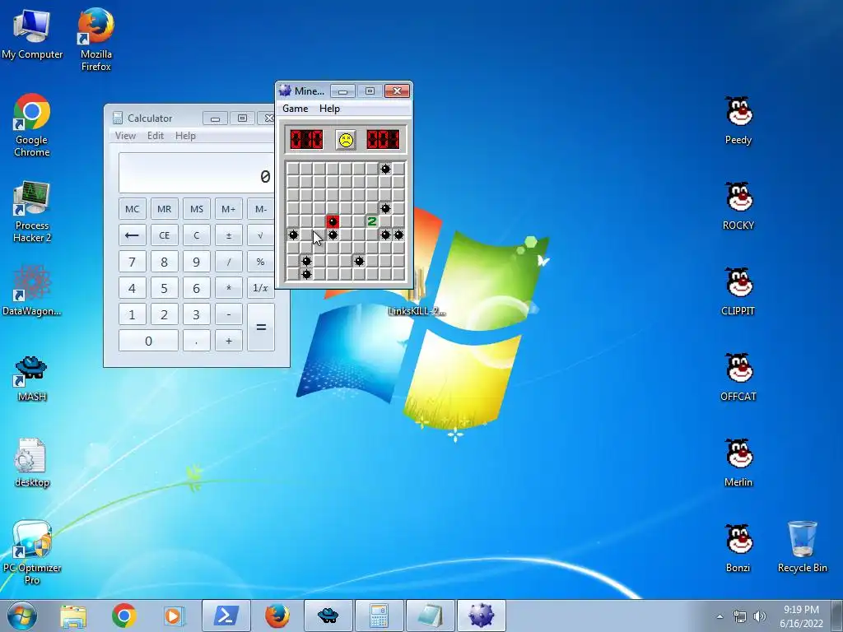Select the OFFCAT agent icon
This screenshot has width=843, height=632.
(738, 377)
